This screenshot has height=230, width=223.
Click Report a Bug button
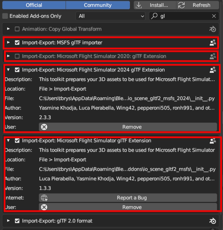(x=128, y=198)
